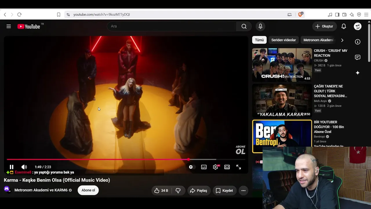Image resolution: width=371 pixels, height=209 pixels.
Task: Open YouTube notifications bell
Action: pyautogui.click(x=344, y=26)
